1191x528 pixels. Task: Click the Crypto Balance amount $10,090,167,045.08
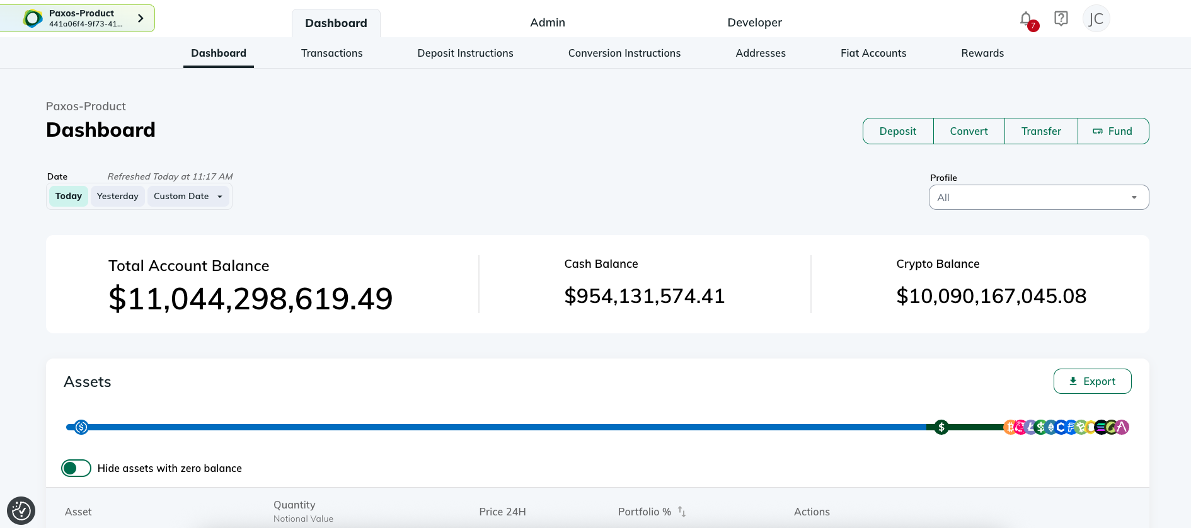click(991, 296)
